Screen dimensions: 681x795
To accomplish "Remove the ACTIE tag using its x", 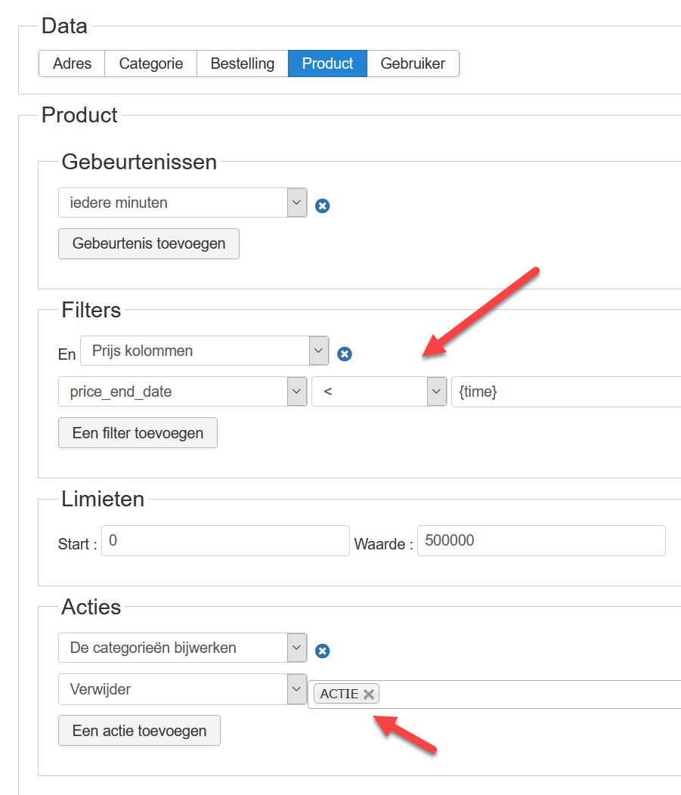I will click(x=369, y=694).
